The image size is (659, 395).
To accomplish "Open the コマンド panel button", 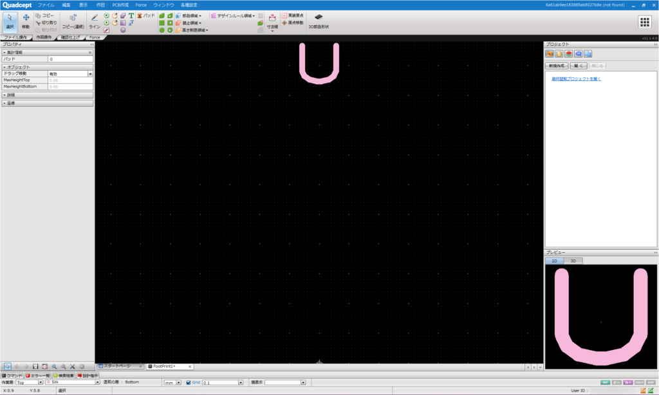I will (x=12, y=376).
